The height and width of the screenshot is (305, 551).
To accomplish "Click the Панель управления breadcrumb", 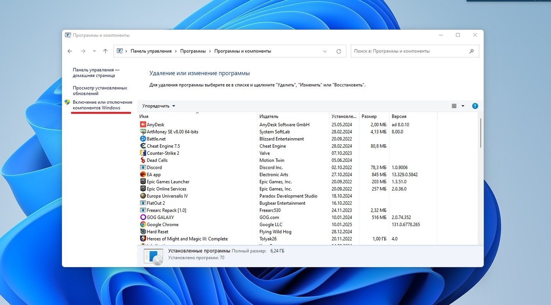I will pyautogui.click(x=151, y=51).
